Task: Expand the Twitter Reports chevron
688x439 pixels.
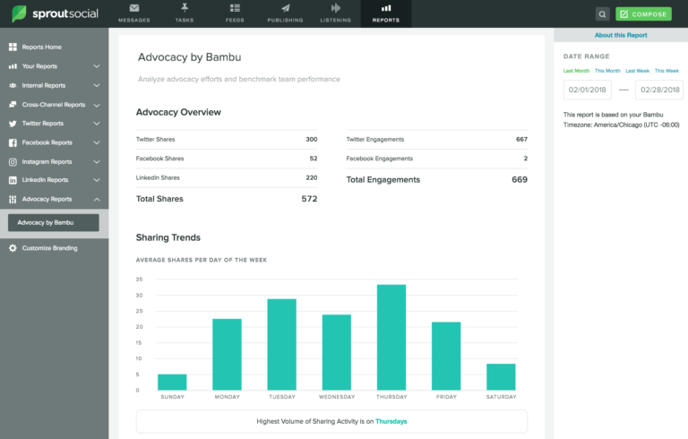Action: 97,124
